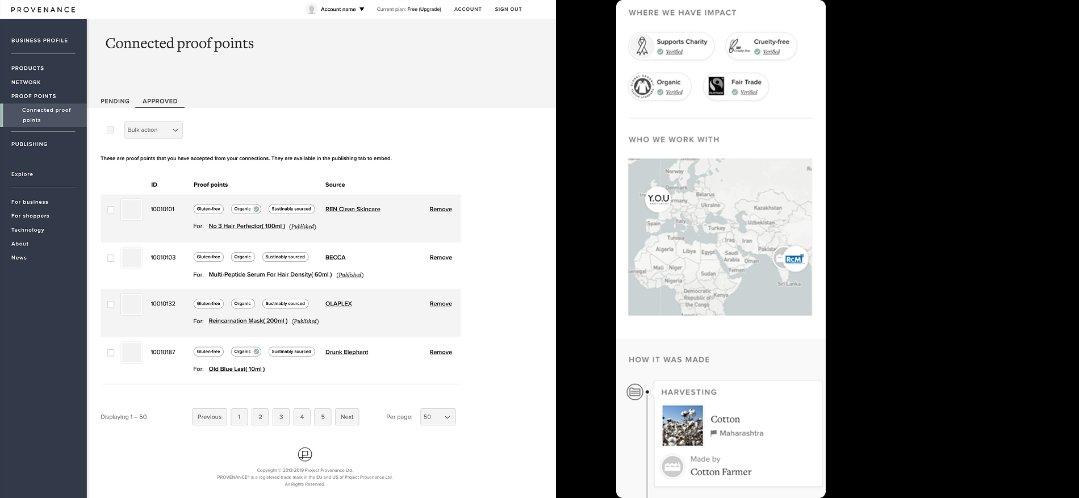Check the row 10010103 checkbox
This screenshot has width=1079, height=498.
[111, 258]
